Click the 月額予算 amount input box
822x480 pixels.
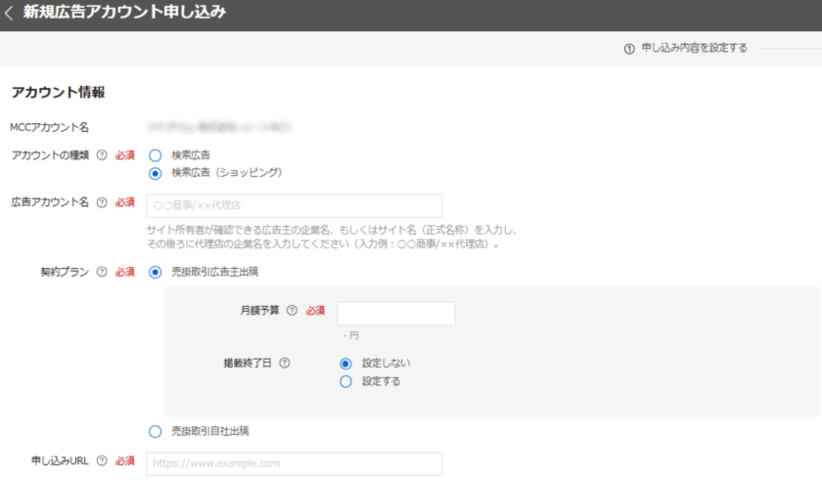(395, 313)
